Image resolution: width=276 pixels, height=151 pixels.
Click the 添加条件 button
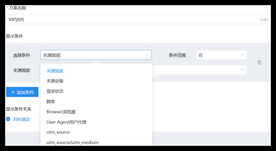tap(22, 92)
